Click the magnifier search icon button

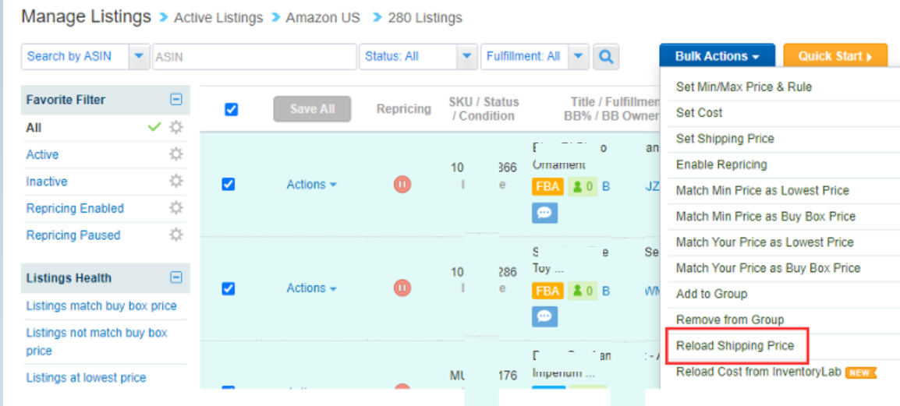[606, 56]
